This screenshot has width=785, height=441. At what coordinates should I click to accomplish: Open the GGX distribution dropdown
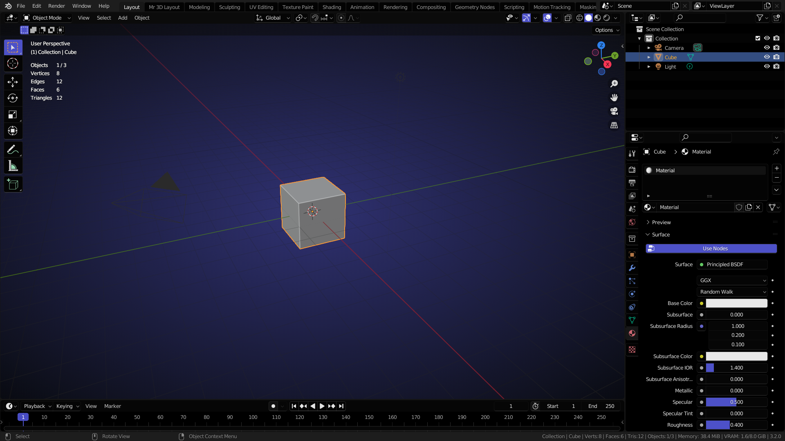click(732, 280)
